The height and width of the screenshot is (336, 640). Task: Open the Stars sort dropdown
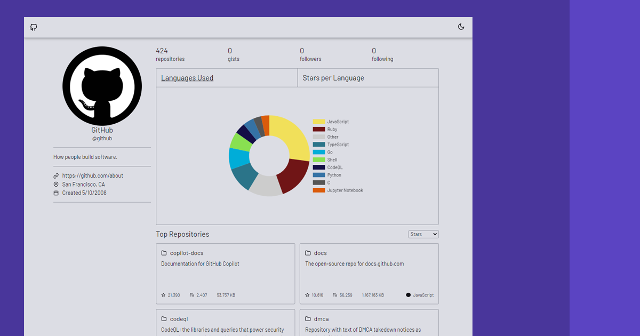[x=423, y=234]
